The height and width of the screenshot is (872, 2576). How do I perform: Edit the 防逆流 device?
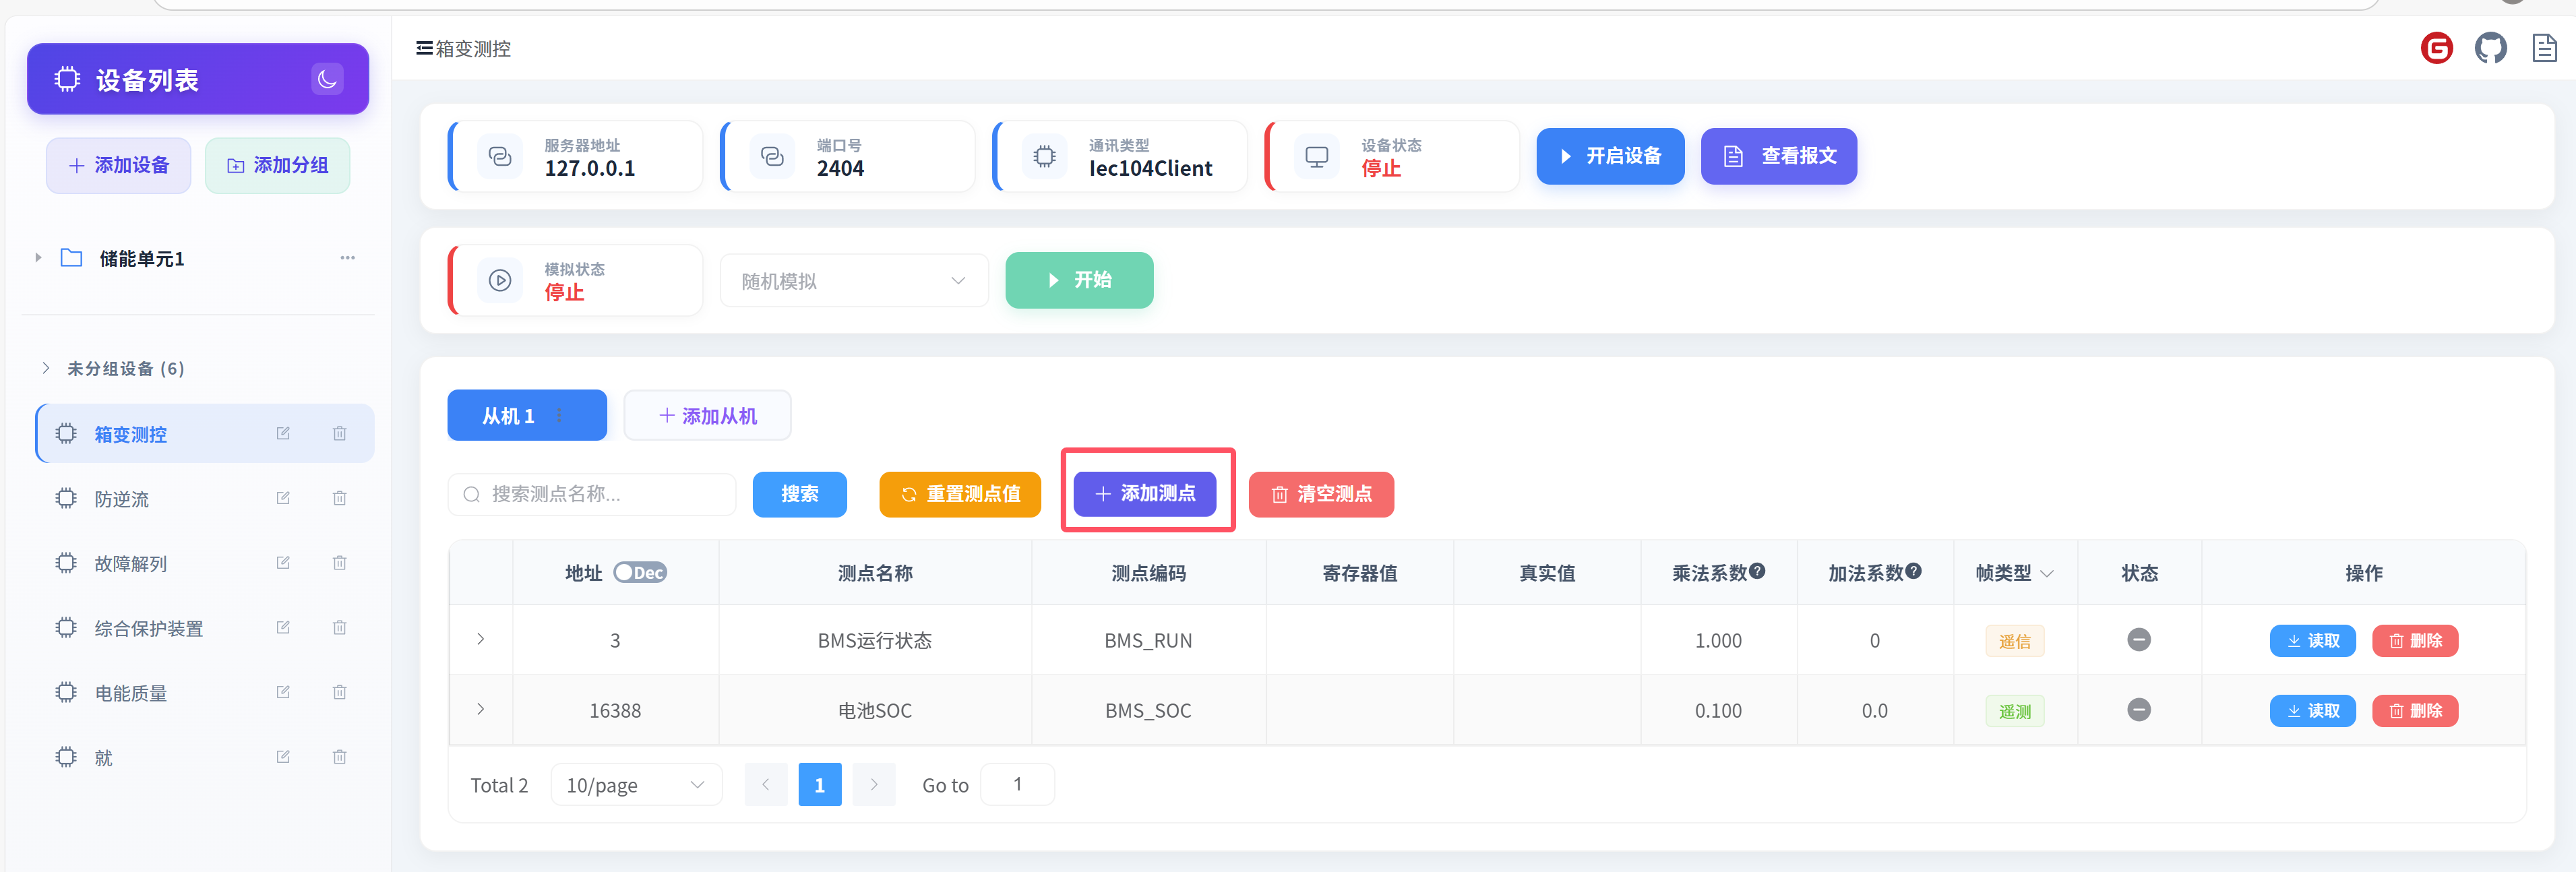pos(283,498)
